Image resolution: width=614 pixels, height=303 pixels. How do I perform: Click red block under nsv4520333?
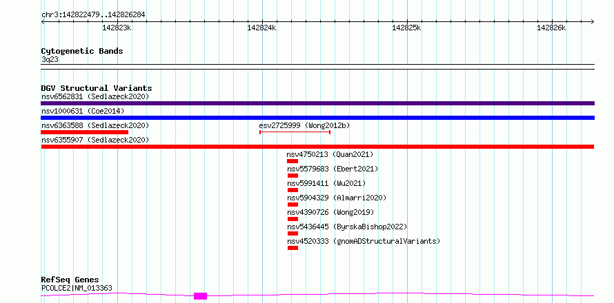click(293, 248)
